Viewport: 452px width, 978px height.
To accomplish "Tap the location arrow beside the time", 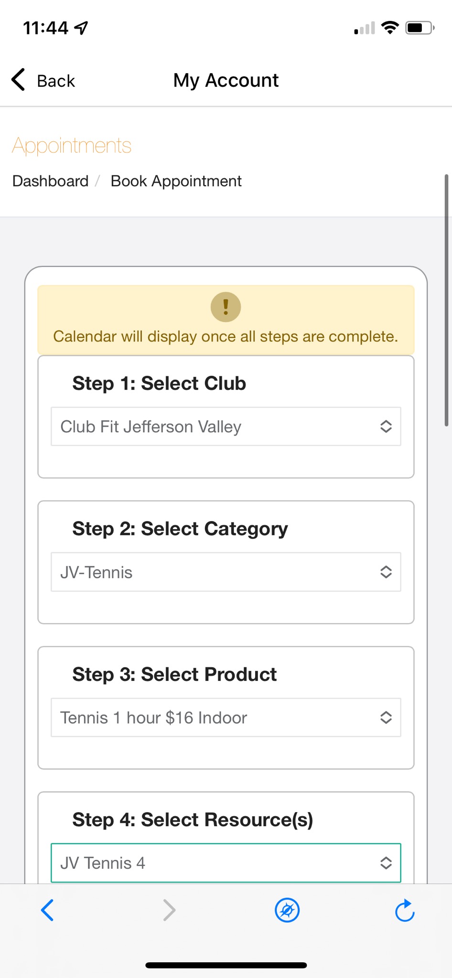I will (x=81, y=28).
